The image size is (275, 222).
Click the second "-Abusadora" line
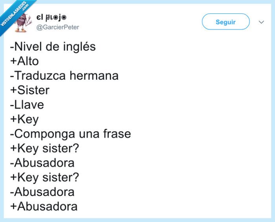42,191
